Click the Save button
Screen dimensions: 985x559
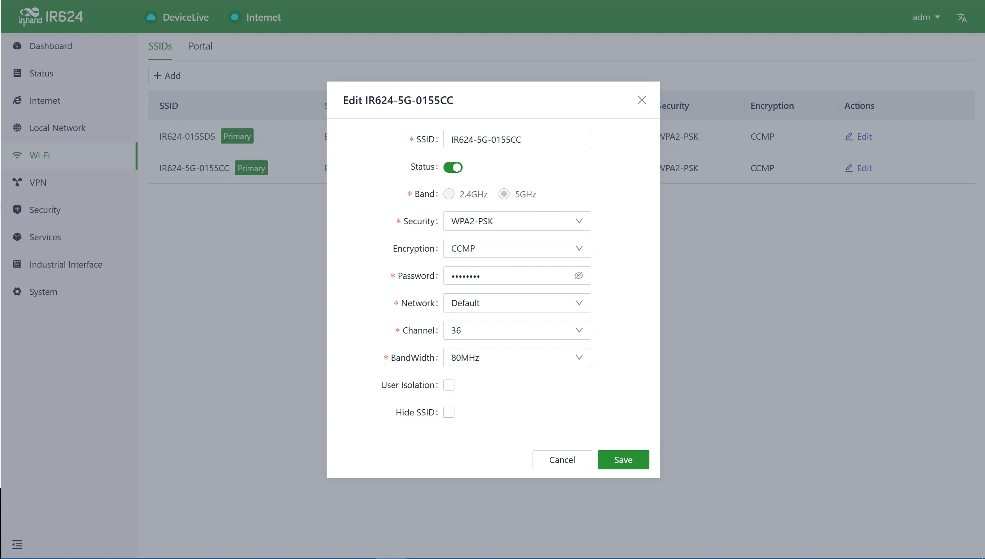coord(623,460)
